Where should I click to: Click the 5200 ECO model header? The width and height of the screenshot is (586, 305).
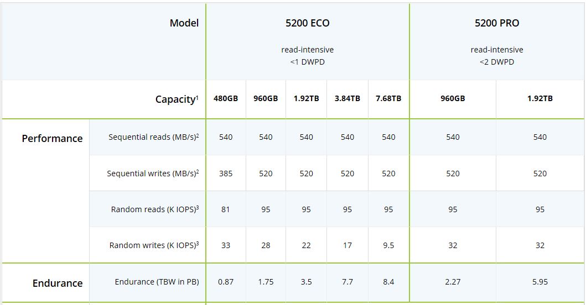[x=307, y=23]
